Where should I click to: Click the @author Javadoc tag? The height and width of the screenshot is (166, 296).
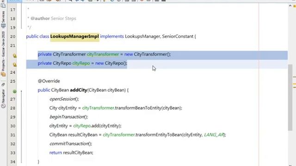point(40,18)
